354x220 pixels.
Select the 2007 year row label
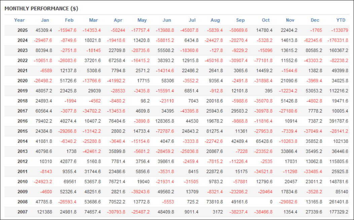pyautogui.click(x=23, y=212)
